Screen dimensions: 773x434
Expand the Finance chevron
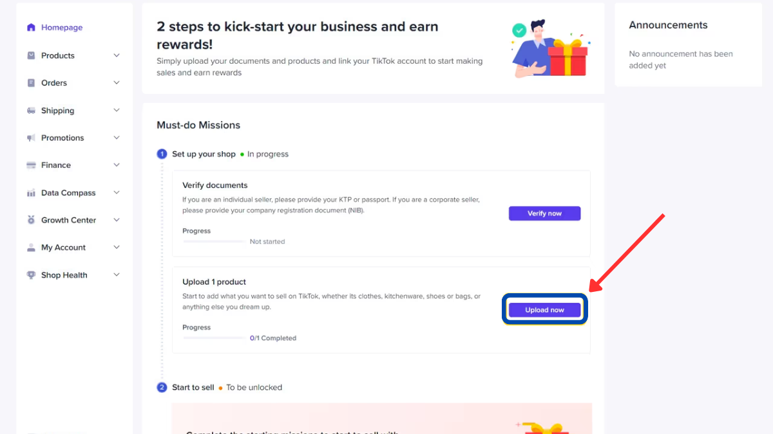coord(117,165)
